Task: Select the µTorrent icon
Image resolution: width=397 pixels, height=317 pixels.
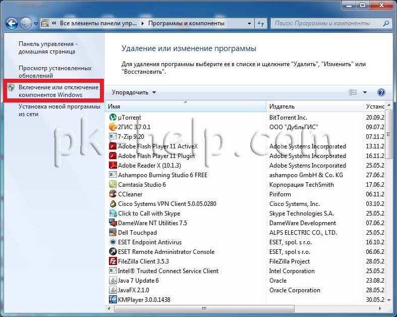Action: [x=112, y=117]
